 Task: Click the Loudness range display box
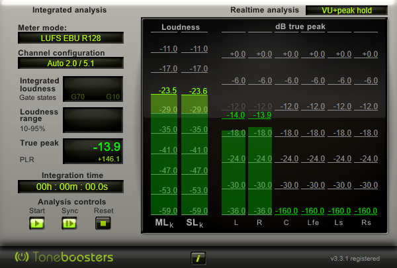(x=92, y=119)
